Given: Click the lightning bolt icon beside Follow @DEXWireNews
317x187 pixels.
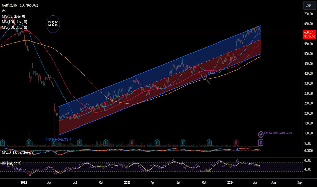Looking at the screenshot, I should coord(261,134).
